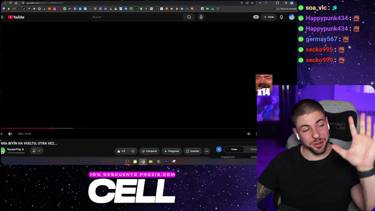Viewport: 375px width, 211px height.
Task: Seek using the video progress bar handle
Action: point(52,128)
